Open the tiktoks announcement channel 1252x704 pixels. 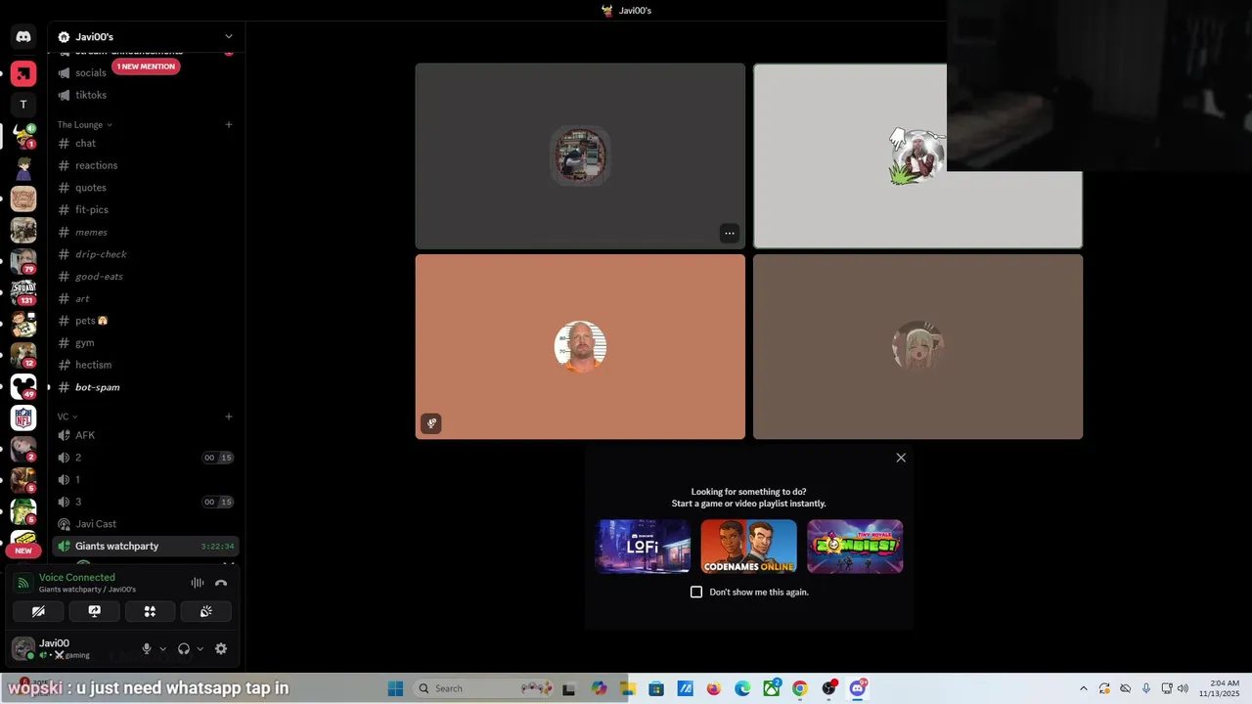(x=146, y=95)
